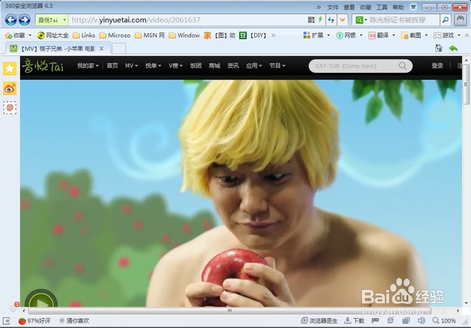Image resolution: width=471 pixels, height=328 pixels.
Task: Open the 翻译 translate dropdown
Action: 382,35
